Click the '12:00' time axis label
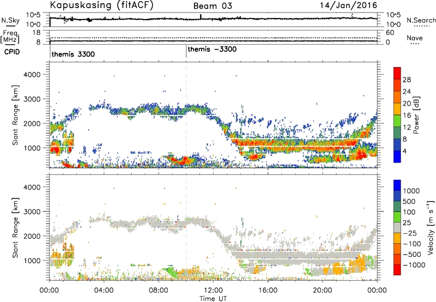 click(213, 291)
